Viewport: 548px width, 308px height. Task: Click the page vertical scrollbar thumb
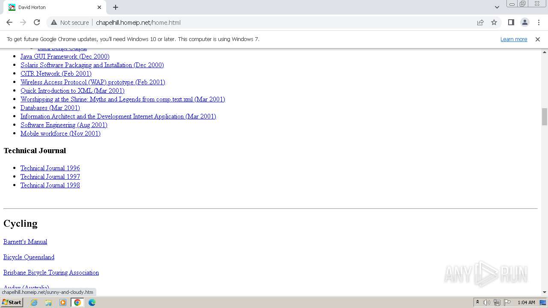tap(545, 117)
